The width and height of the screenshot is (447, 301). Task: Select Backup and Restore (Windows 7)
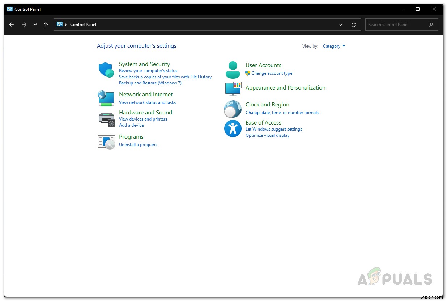click(150, 83)
